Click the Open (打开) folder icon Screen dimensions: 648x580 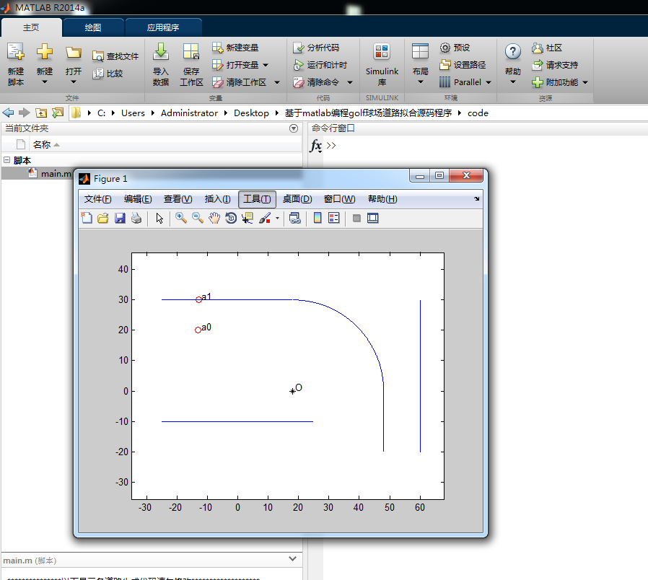point(73,53)
